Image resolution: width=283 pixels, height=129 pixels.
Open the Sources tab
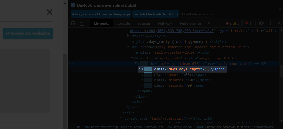pos(144,23)
